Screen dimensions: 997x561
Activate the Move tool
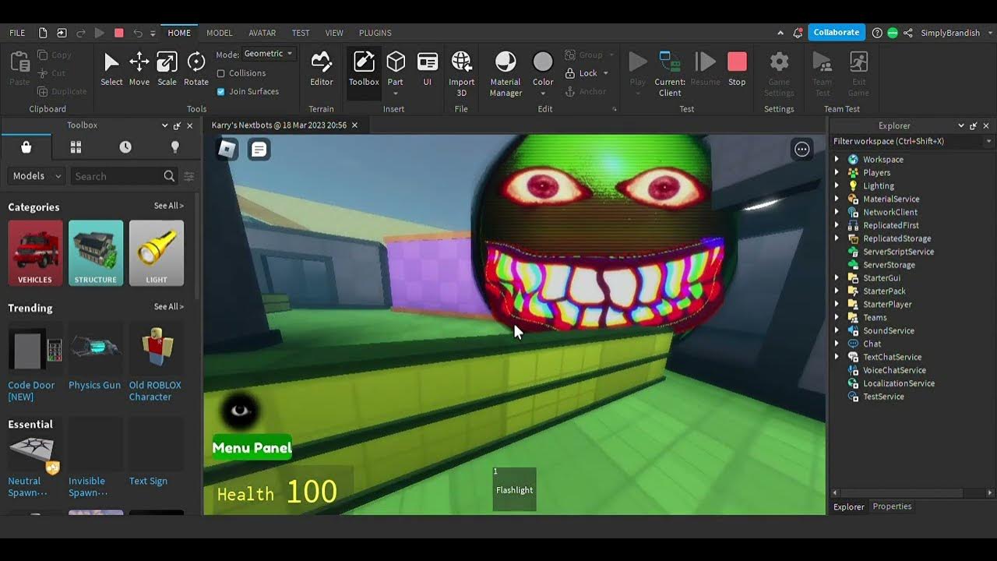click(139, 69)
